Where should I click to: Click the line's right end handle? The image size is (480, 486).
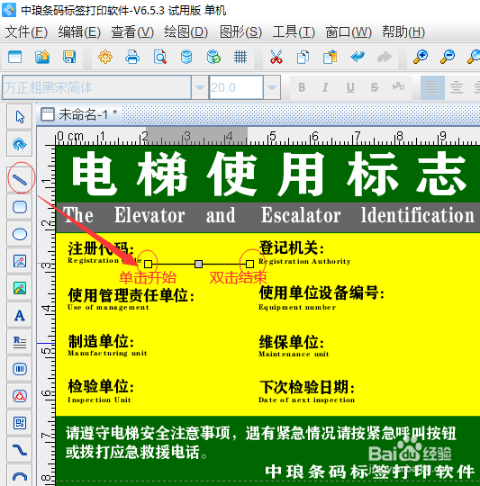[249, 264]
